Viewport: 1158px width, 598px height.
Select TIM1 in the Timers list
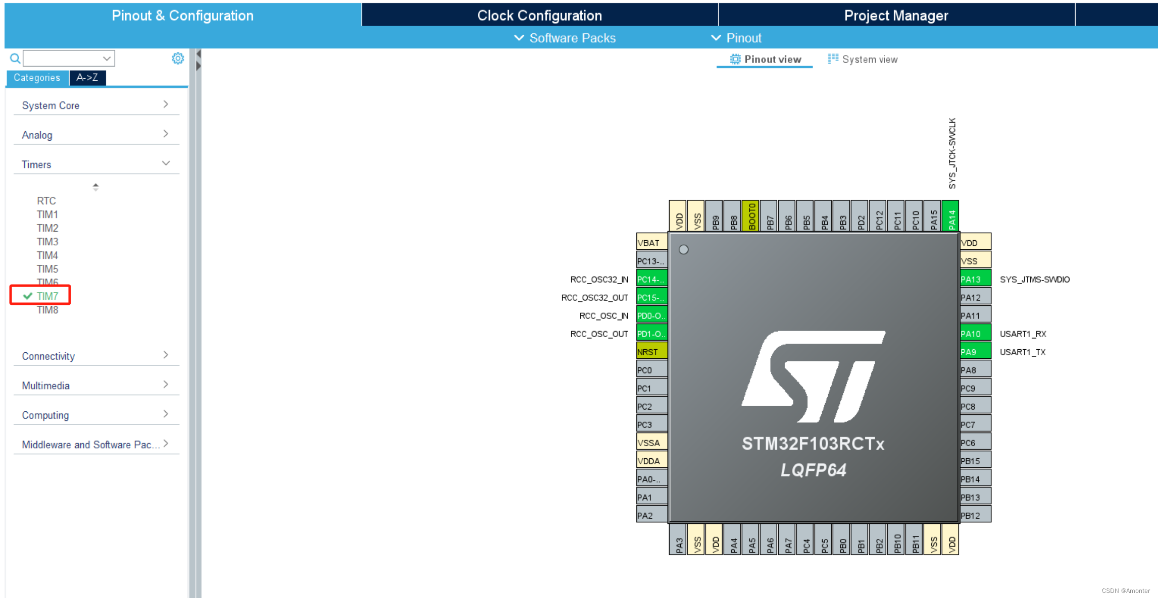point(47,214)
